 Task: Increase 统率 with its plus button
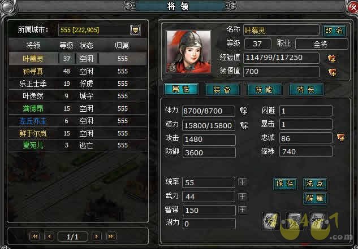pos(242,182)
